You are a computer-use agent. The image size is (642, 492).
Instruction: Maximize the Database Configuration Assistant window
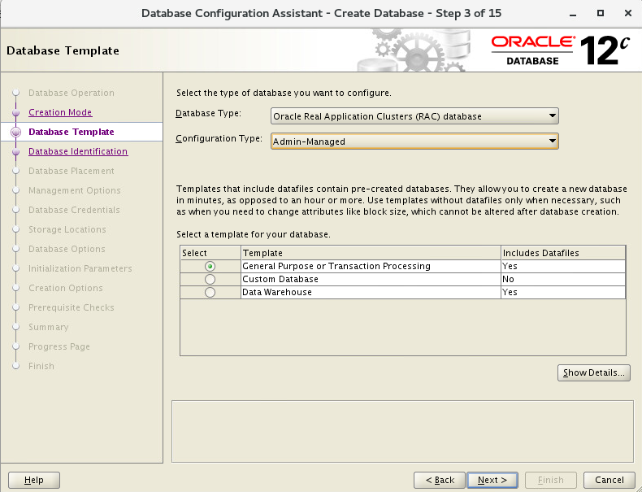(601, 13)
